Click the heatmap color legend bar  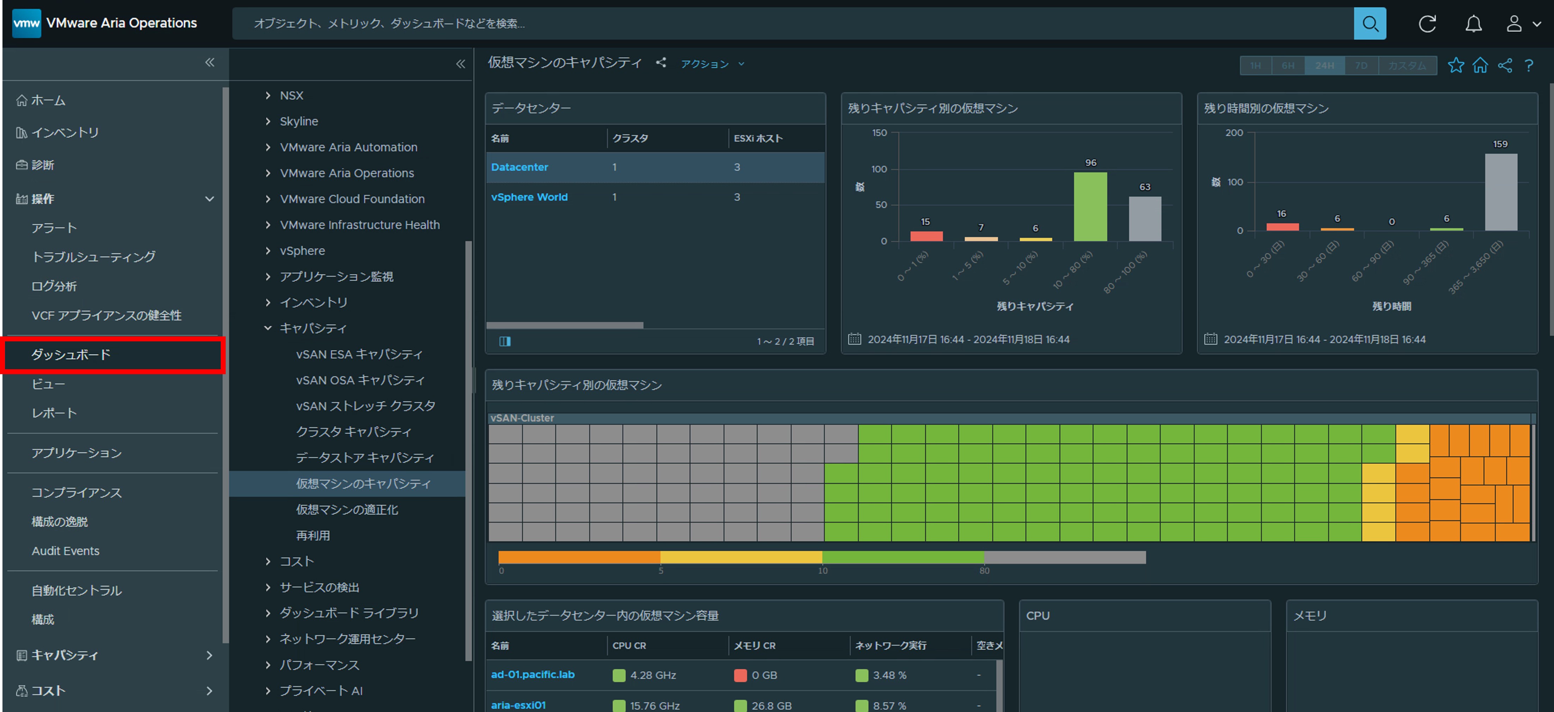(x=822, y=557)
